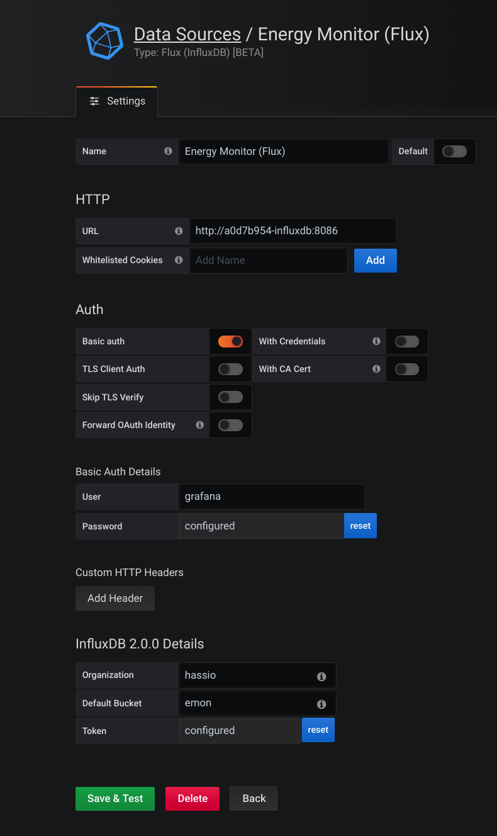Open the Data Sources breadcrumb link
497x836 pixels.
point(187,34)
